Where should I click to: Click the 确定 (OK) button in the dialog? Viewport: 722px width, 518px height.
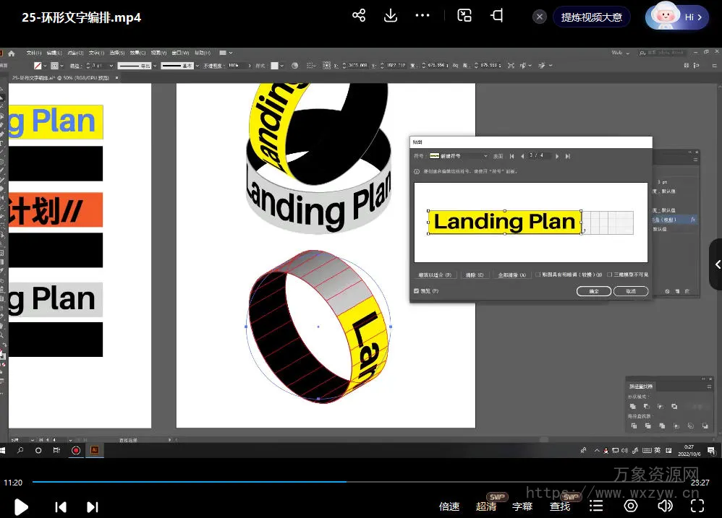[x=593, y=291]
